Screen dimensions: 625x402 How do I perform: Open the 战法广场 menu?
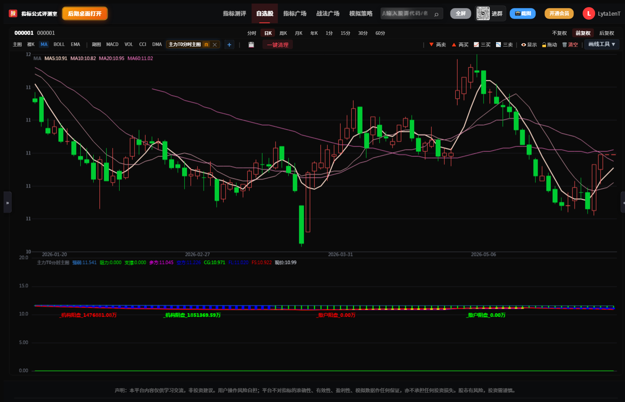pos(328,13)
